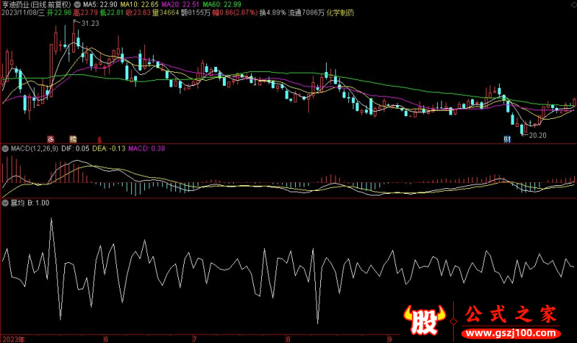The height and width of the screenshot is (343, 577).
Task: Click the red $ marker icon
Action: pyautogui.click(x=100, y=138)
